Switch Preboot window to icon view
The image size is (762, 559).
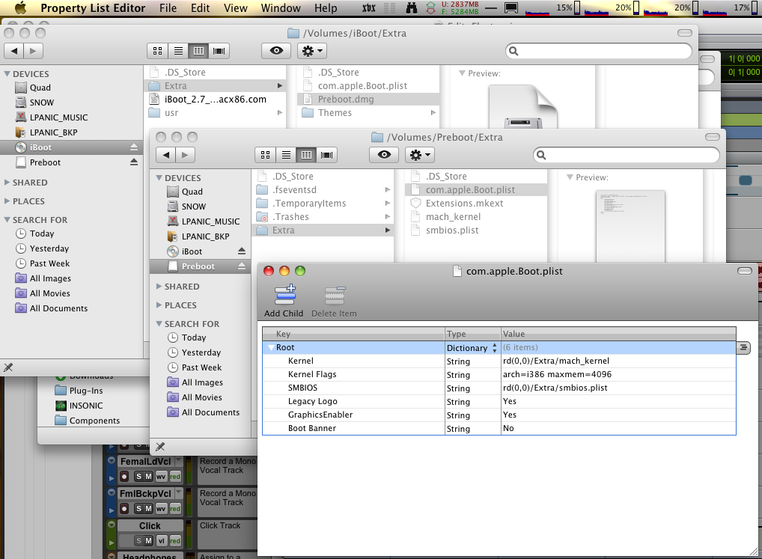(x=265, y=155)
